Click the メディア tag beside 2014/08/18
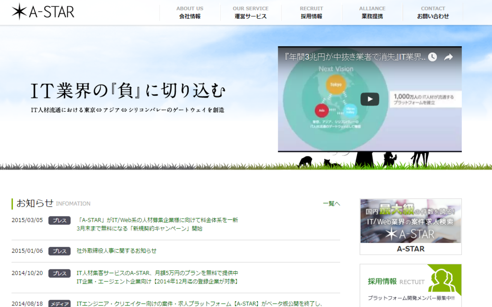This screenshot has width=492, height=307. coord(59,304)
